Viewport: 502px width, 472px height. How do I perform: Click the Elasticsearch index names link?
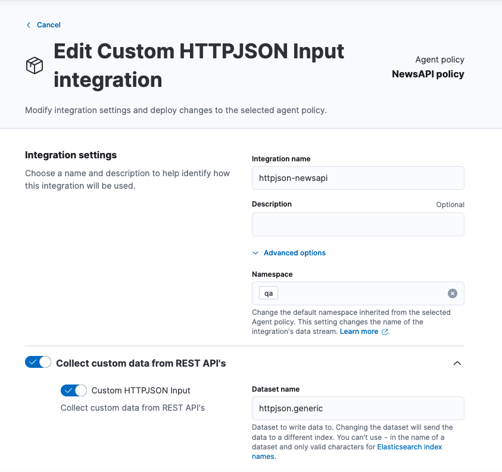(x=409, y=446)
